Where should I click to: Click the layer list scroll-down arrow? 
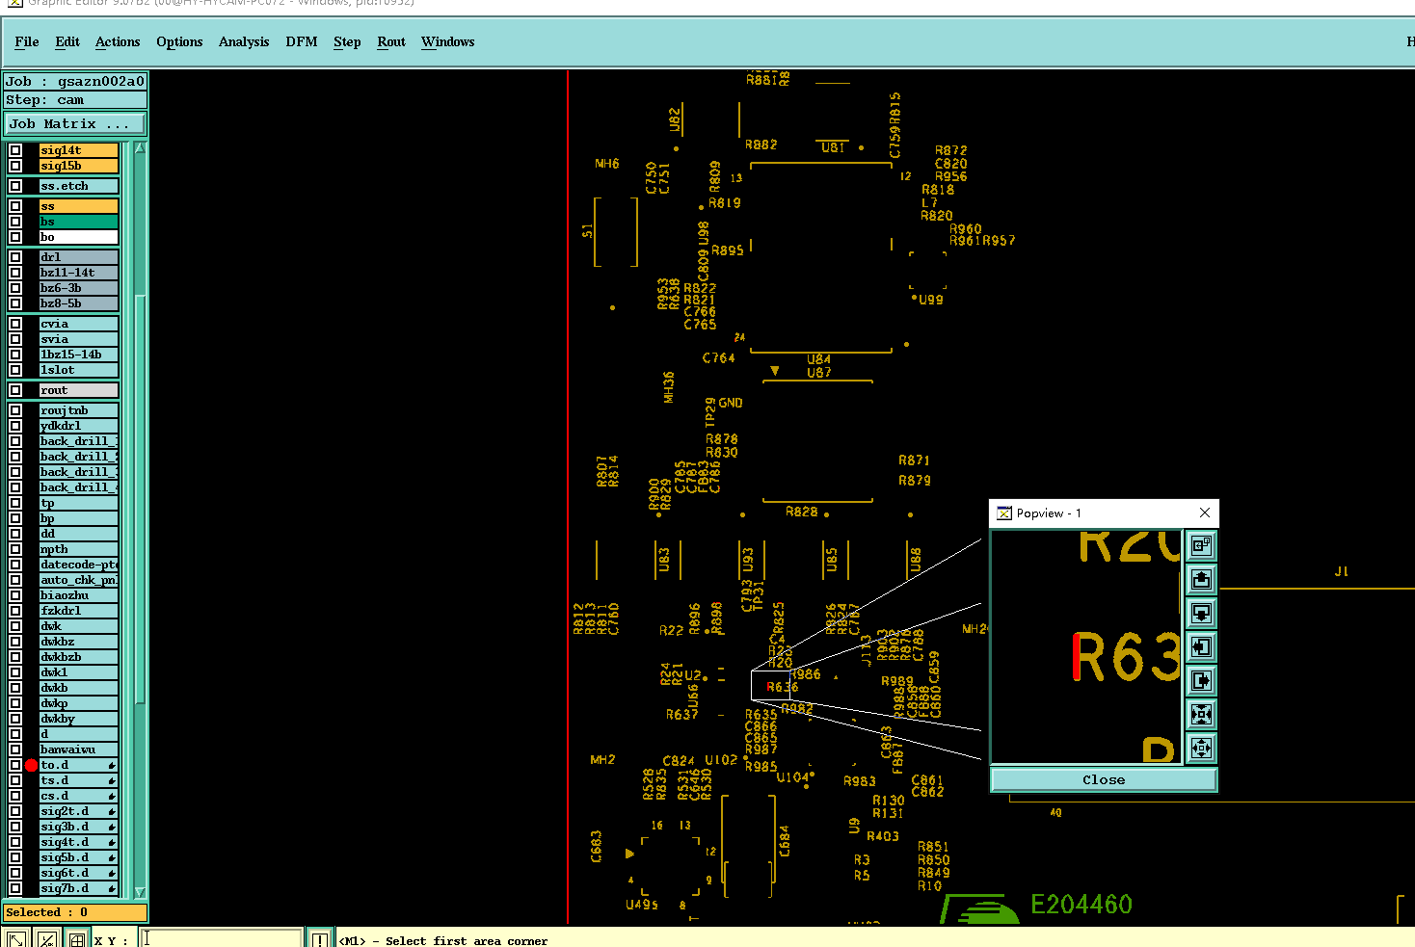point(140,892)
